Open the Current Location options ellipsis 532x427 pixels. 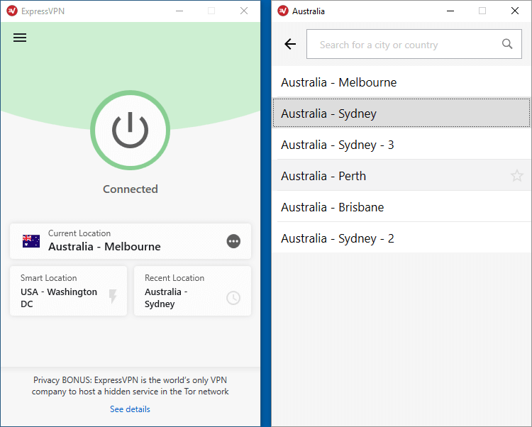(233, 241)
